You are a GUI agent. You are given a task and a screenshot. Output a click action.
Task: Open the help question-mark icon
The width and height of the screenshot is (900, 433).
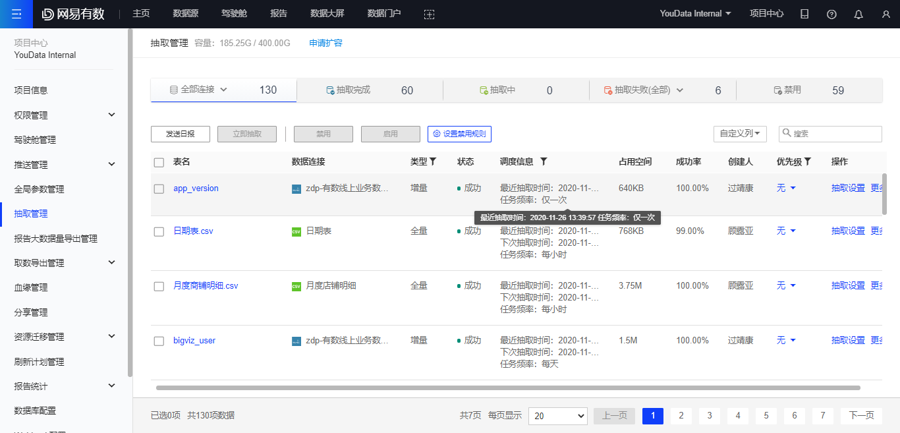(x=831, y=14)
